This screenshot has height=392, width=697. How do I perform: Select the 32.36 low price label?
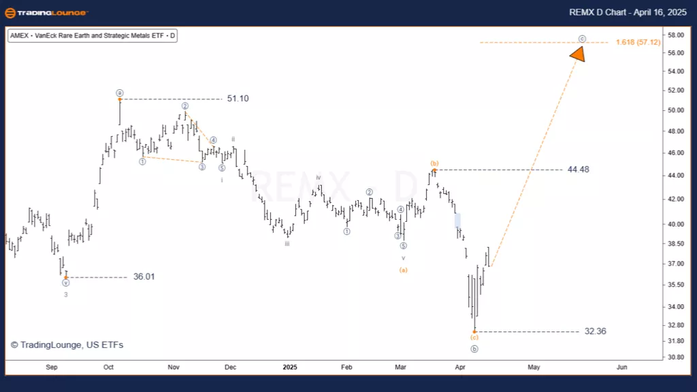click(595, 331)
